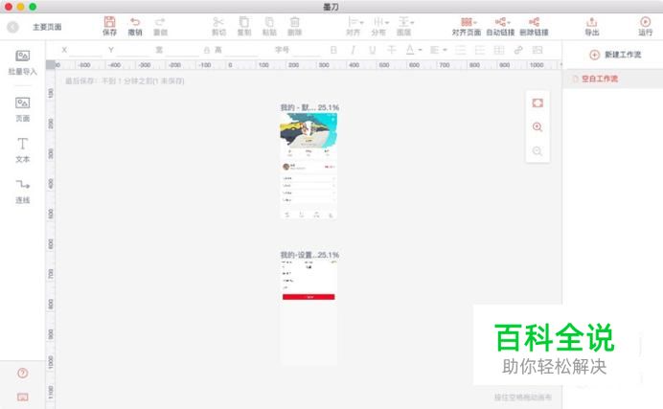Image resolution: width=663 pixels, height=409 pixels.
Task: Zoom in the canvas
Action: tap(537, 126)
